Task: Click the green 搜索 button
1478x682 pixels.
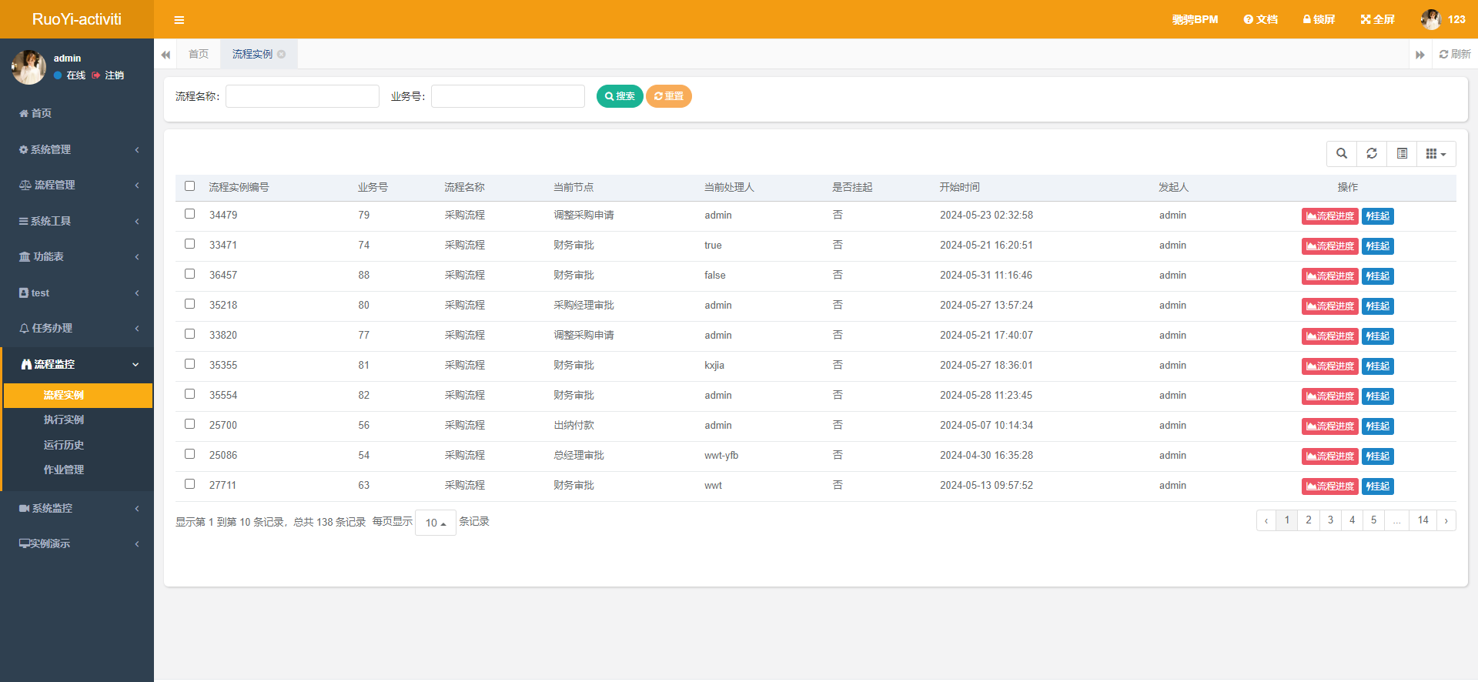Action: click(x=620, y=96)
